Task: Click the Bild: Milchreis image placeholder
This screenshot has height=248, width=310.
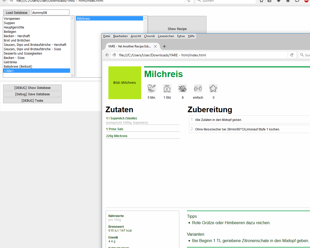Action: point(125,83)
